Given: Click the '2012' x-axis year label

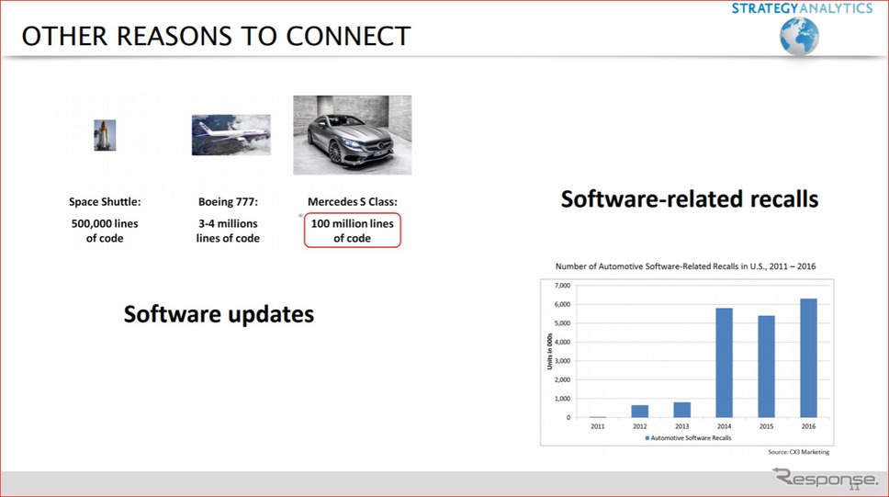Looking at the screenshot, I should [639, 426].
